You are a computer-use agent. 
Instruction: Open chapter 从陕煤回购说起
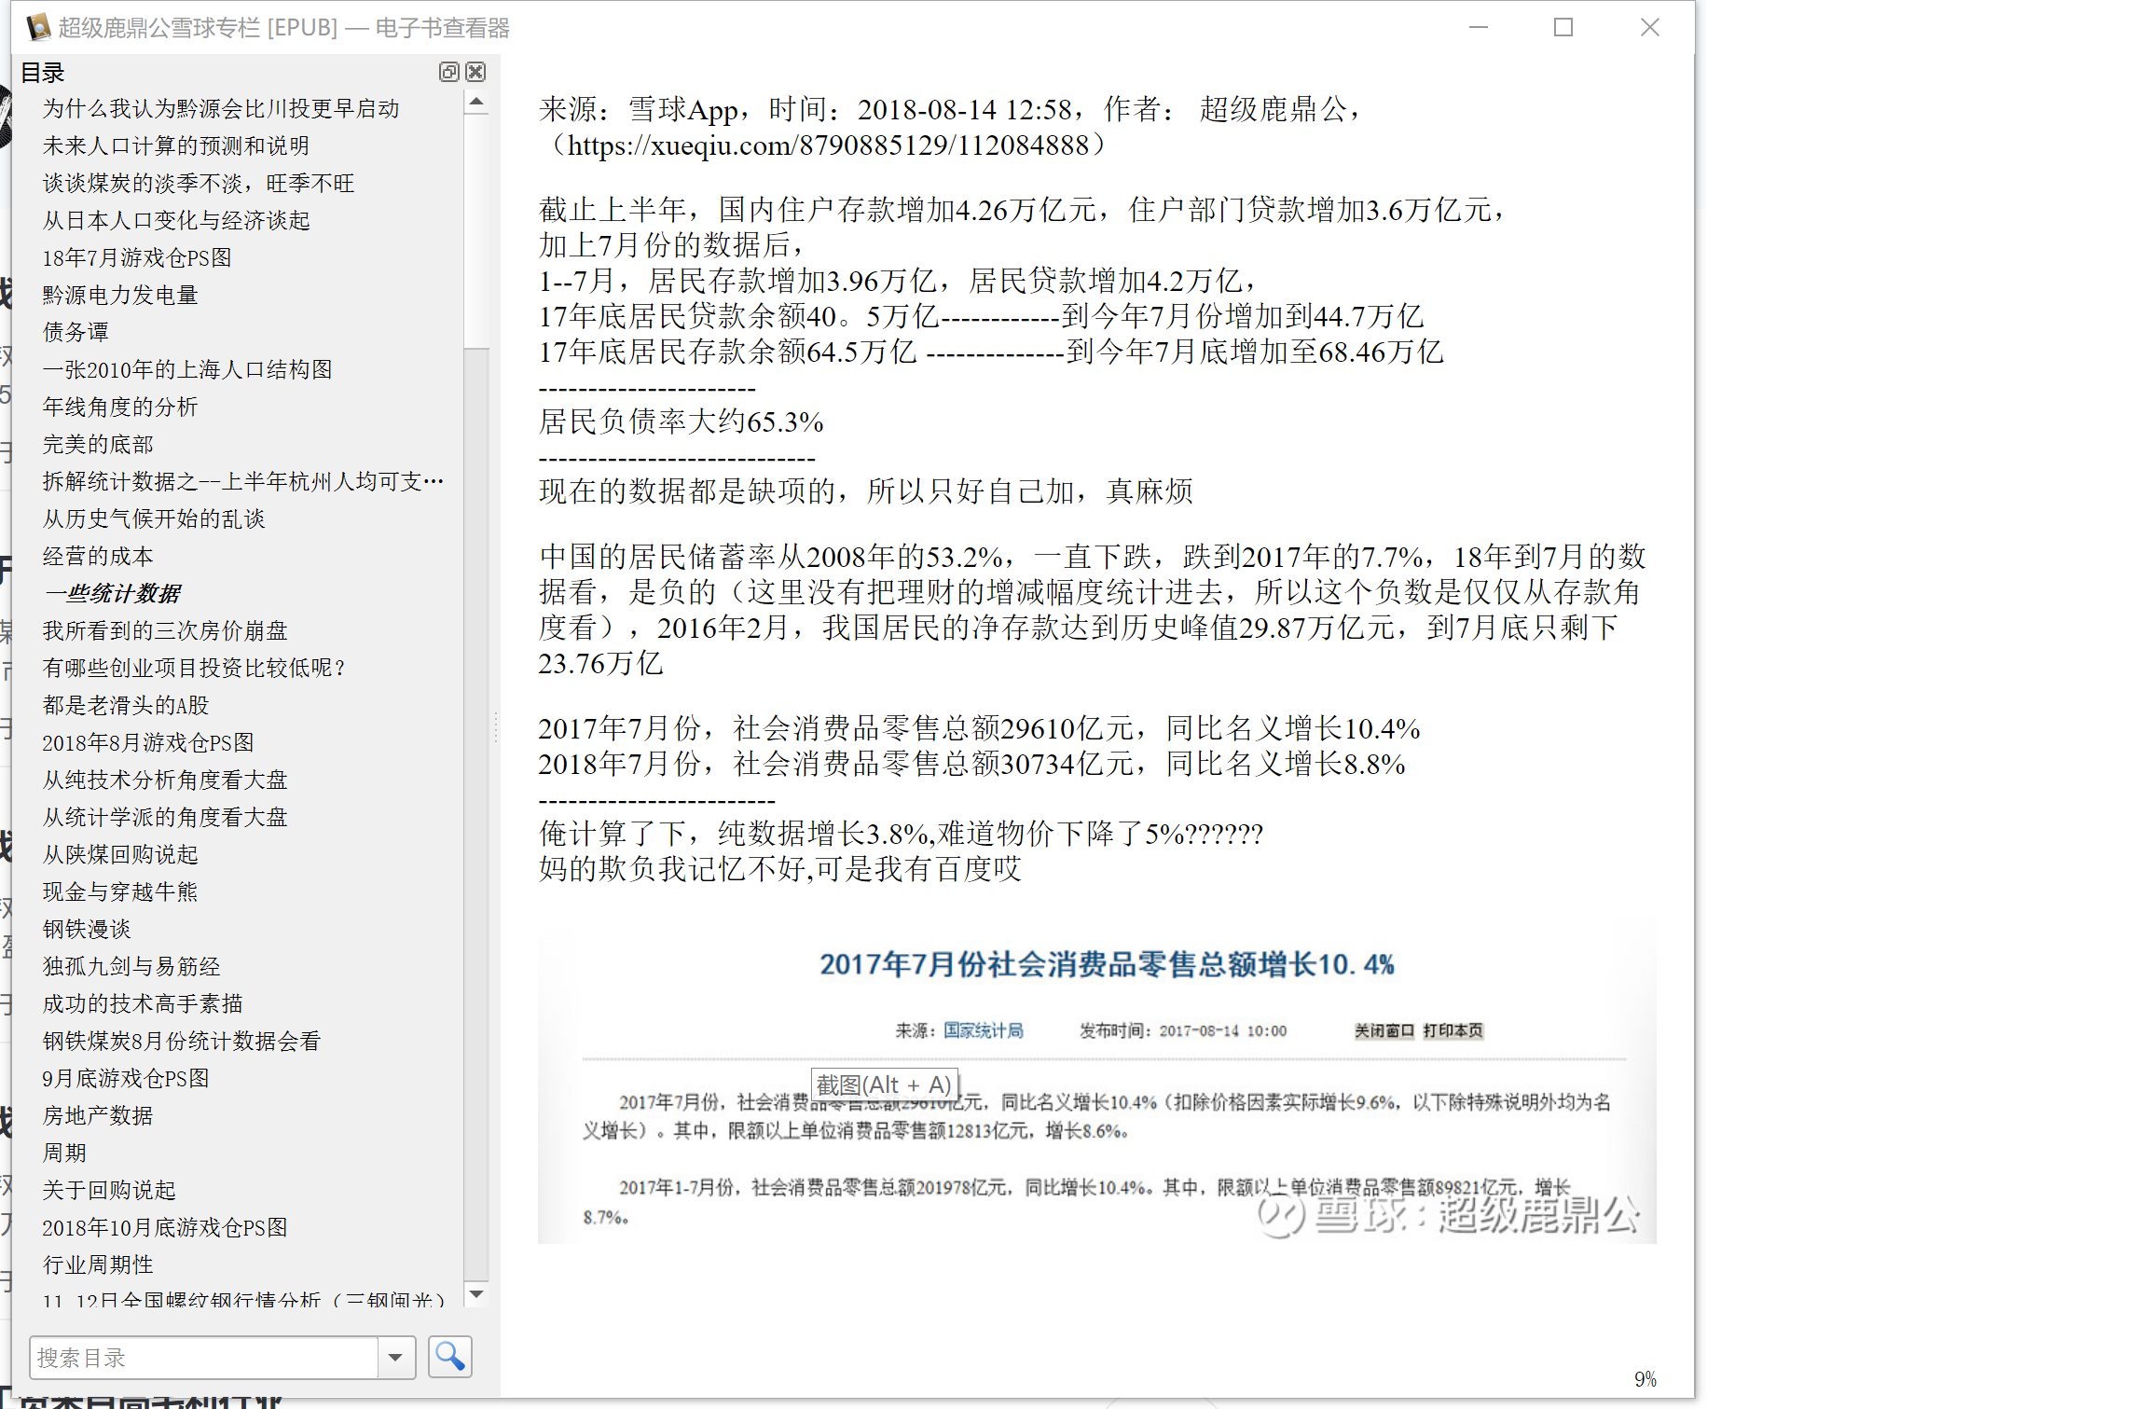pyautogui.click(x=120, y=854)
